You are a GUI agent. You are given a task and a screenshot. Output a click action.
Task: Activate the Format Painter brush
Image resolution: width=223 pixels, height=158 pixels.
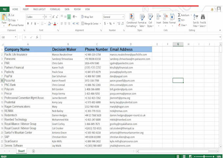10,25
